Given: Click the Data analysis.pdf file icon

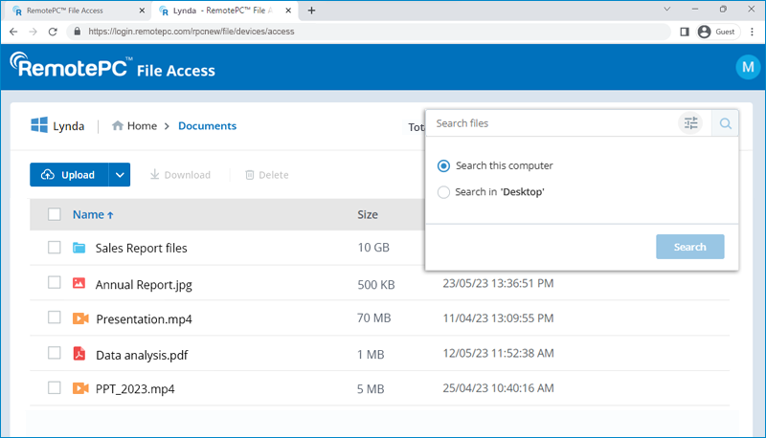Looking at the screenshot, I should tap(79, 355).
